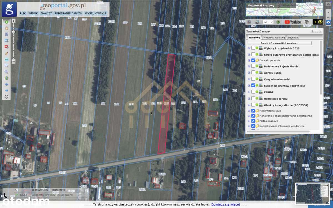The height and width of the screenshot is (208, 333).
Task: Open the Dowiedz się więcej cookies link
Action: (225, 204)
